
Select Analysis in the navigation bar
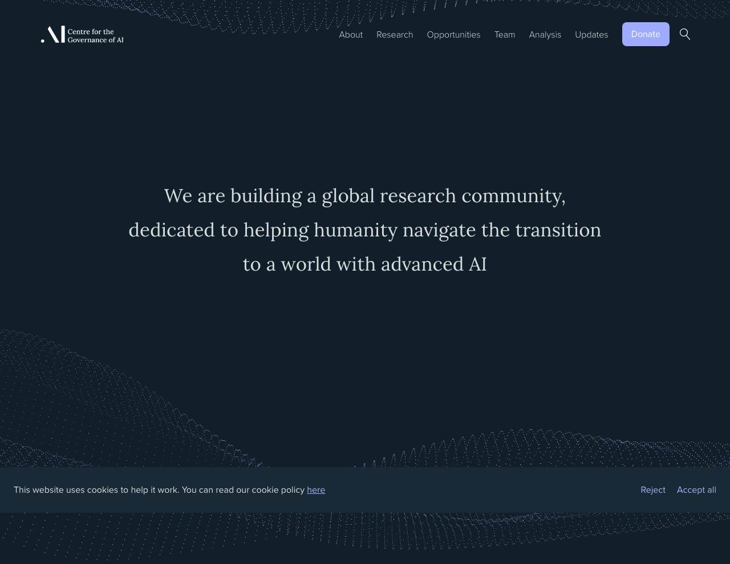[545, 35]
